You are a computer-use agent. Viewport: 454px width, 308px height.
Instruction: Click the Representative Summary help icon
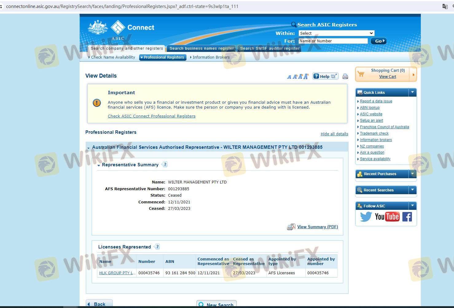coord(165,164)
